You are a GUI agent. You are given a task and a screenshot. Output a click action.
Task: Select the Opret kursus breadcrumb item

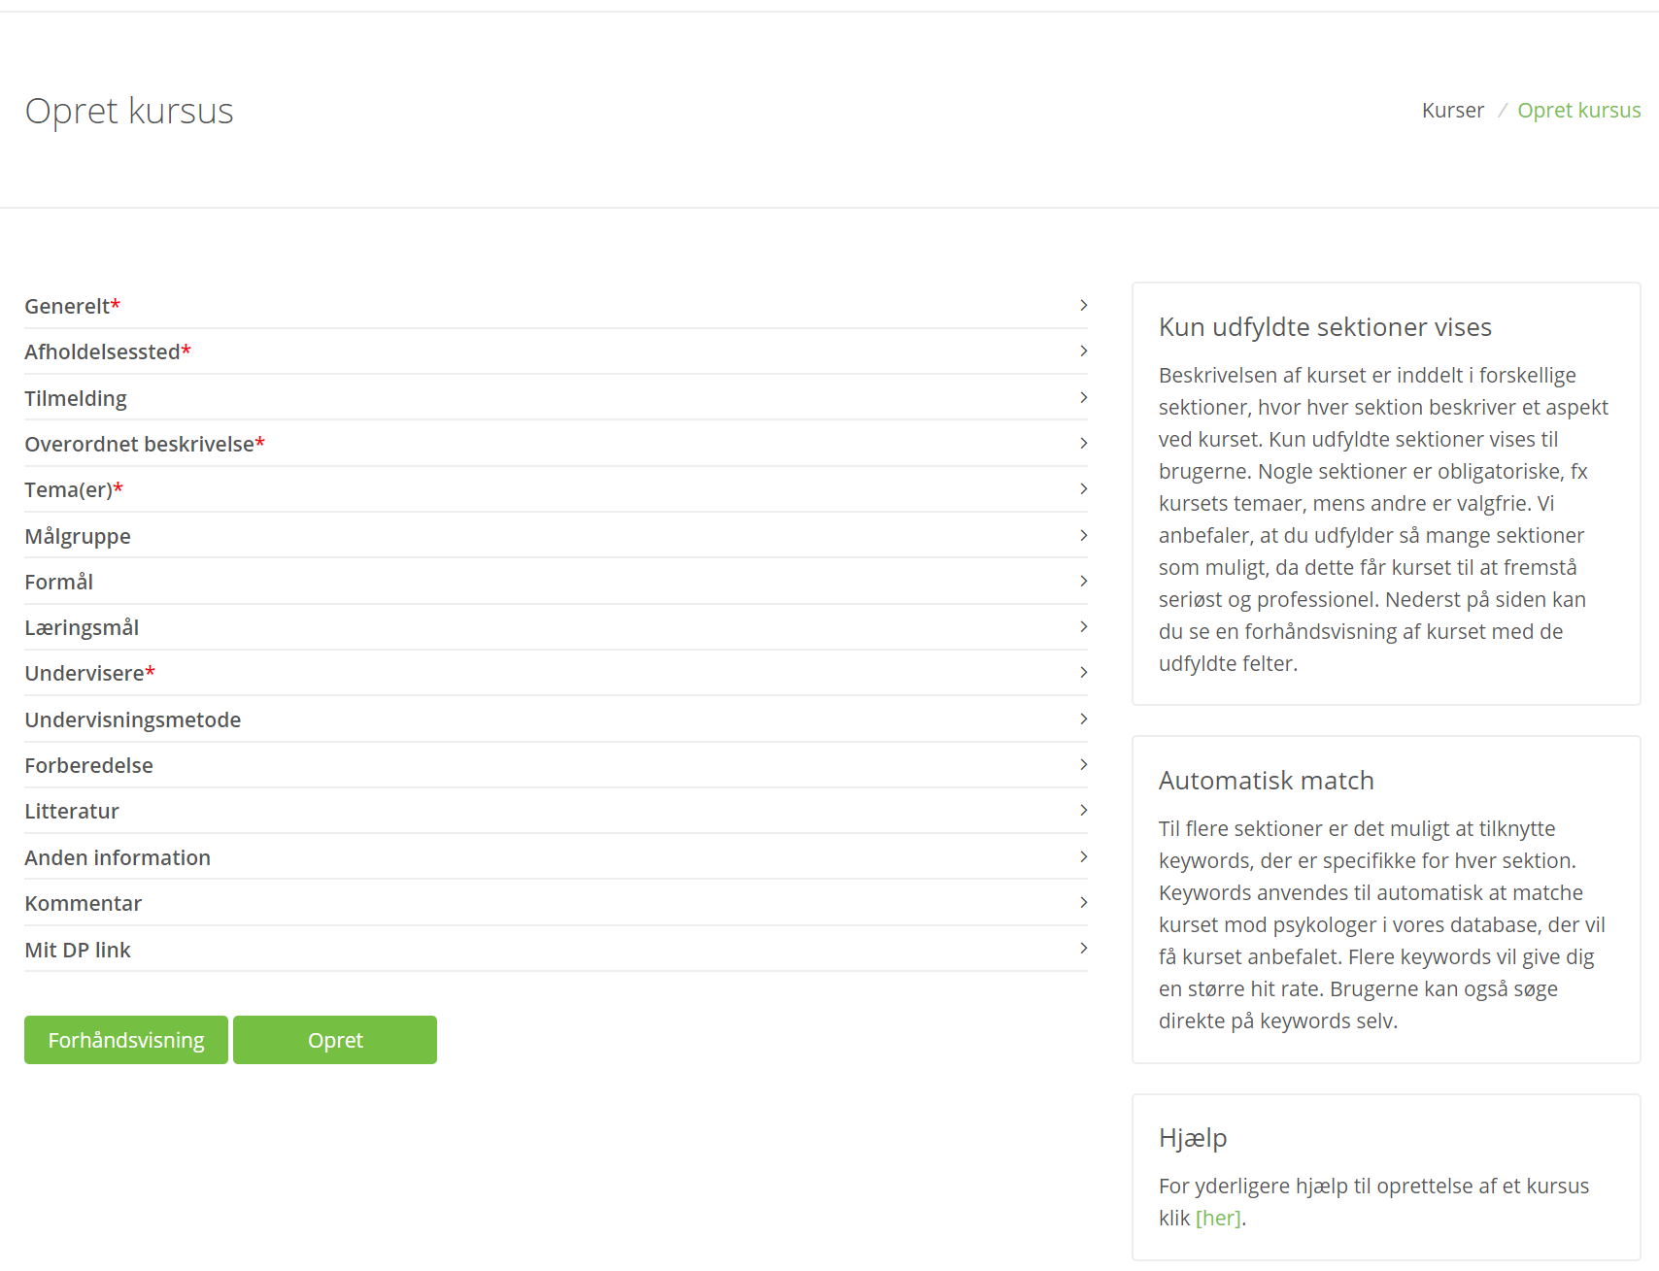click(1579, 111)
